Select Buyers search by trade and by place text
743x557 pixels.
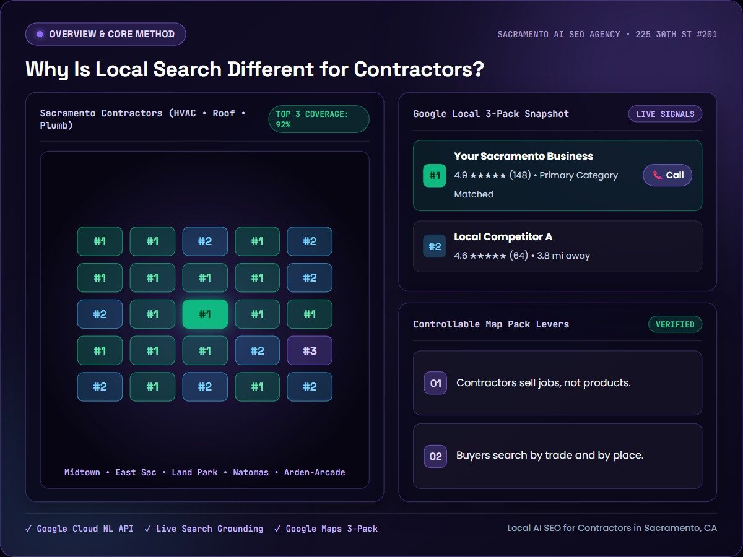click(550, 456)
